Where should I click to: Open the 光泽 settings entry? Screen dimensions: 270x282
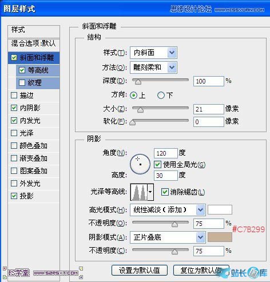pos(26,133)
